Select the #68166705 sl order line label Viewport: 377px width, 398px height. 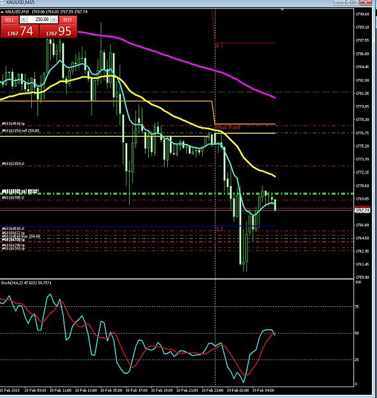click(x=13, y=197)
